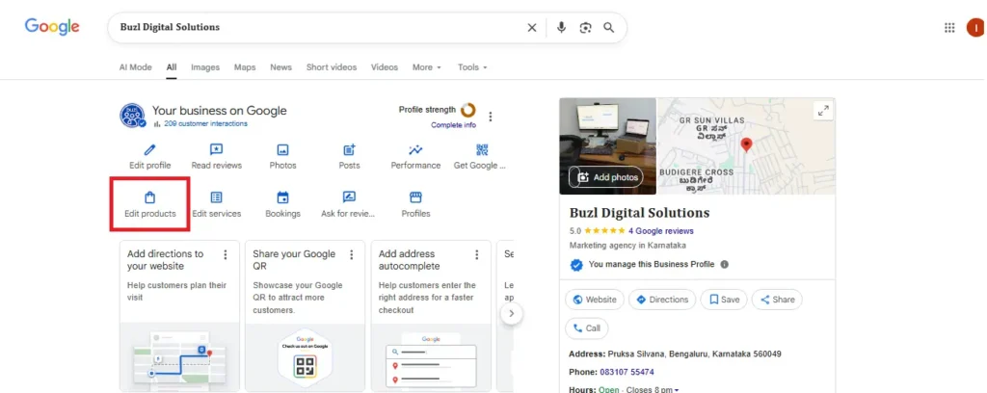Screen dimensions: 987x393
Task: Open the Share your Google QR card
Action: 305,316
